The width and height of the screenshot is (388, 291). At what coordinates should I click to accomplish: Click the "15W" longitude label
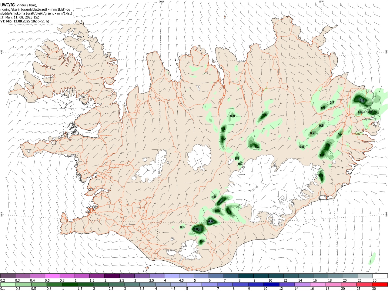[x=321, y=2]
